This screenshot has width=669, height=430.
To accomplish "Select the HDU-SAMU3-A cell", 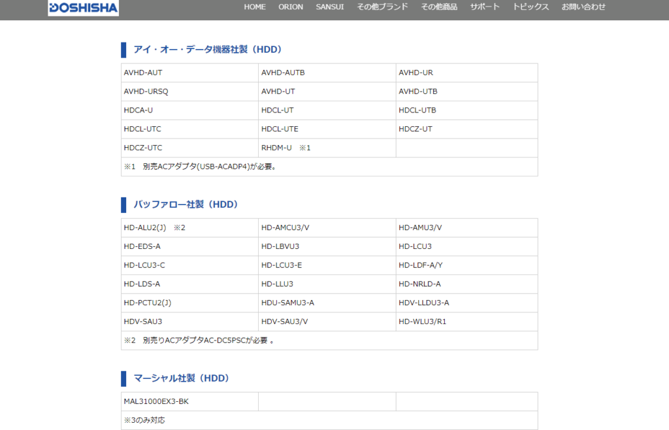I will (x=327, y=303).
